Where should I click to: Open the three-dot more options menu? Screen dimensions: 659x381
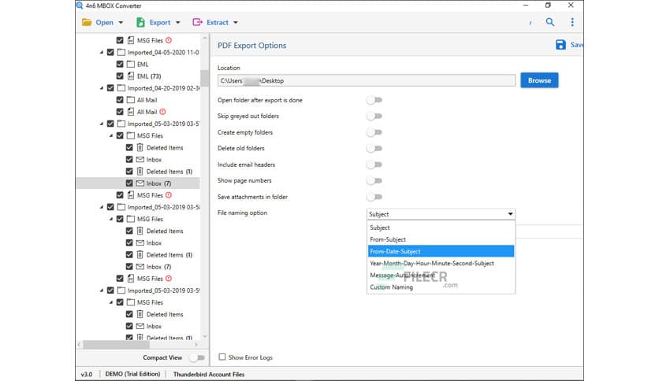tap(572, 22)
